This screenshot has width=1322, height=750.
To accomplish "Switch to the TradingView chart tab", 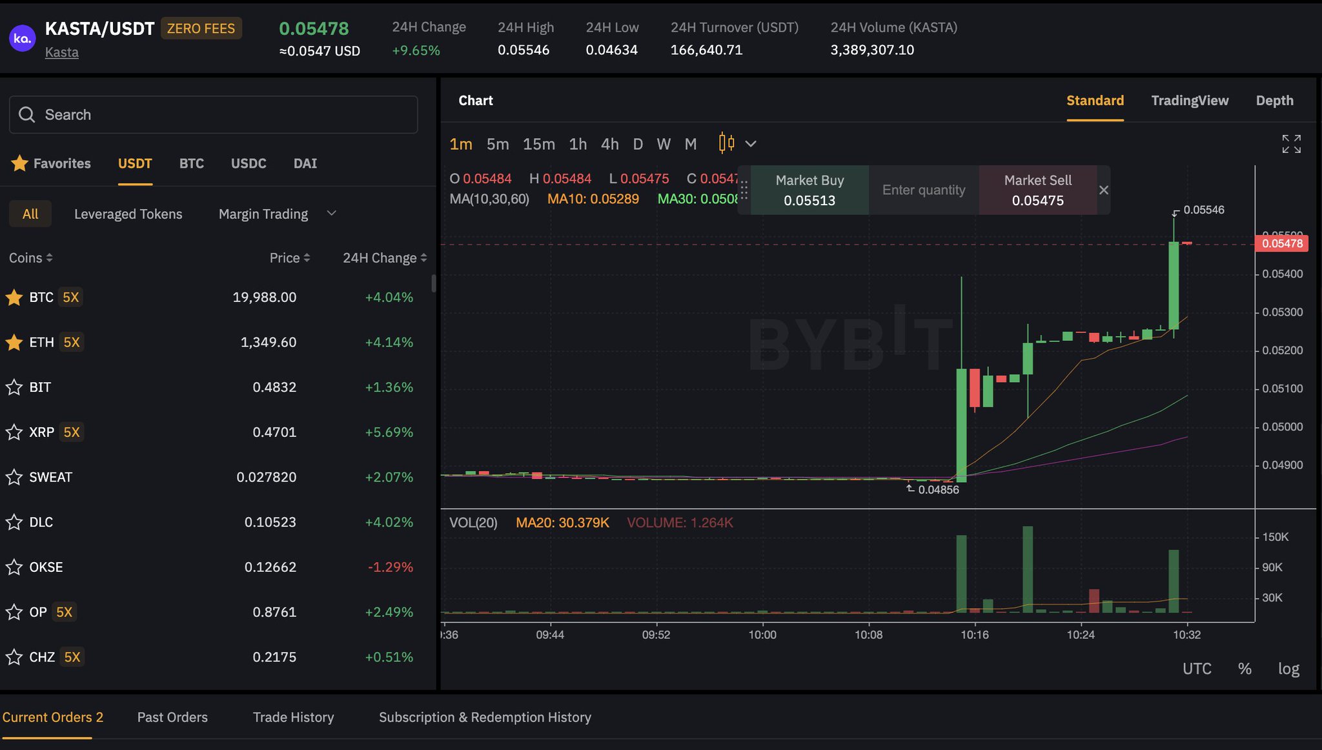I will [x=1190, y=101].
